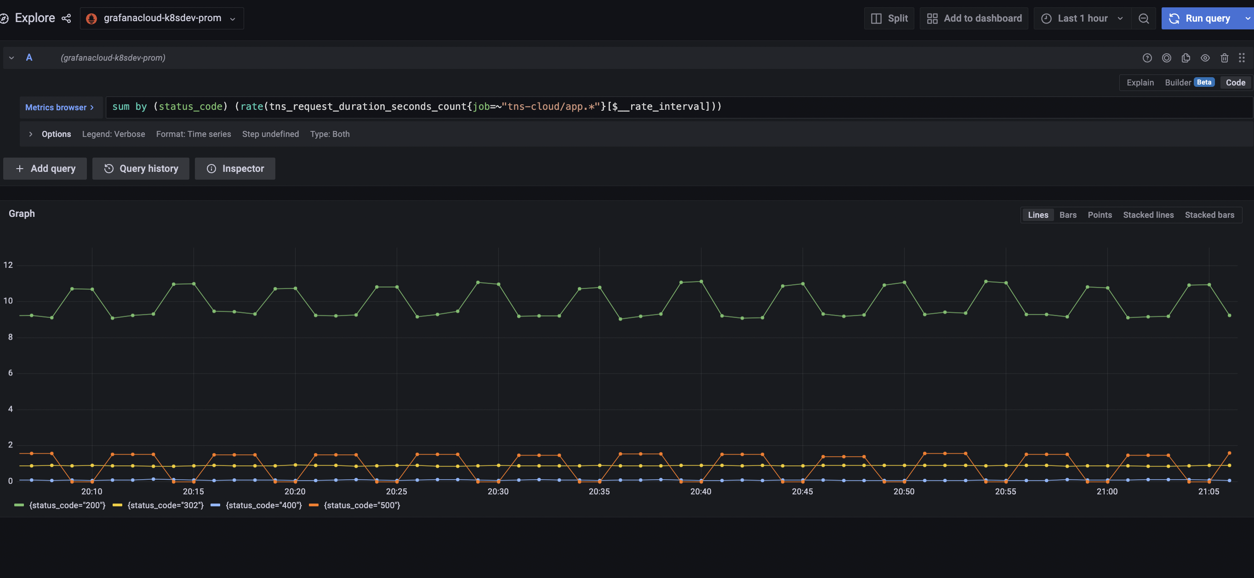Click the status_code="500" legend color swatch
Screen dimensions: 1254x578
point(313,505)
